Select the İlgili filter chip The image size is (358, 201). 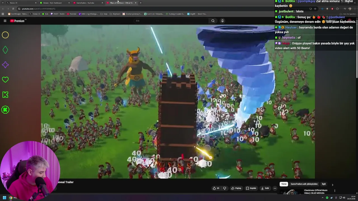324,184
